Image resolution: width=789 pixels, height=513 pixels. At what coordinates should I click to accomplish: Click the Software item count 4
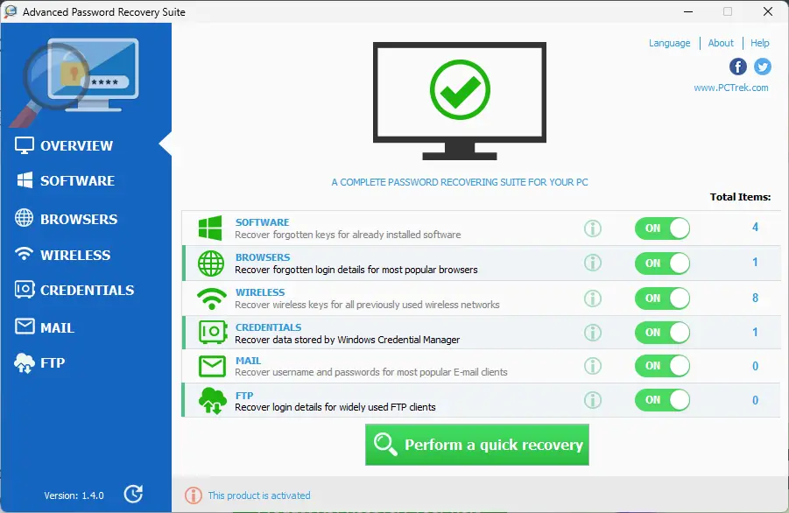pos(755,228)
